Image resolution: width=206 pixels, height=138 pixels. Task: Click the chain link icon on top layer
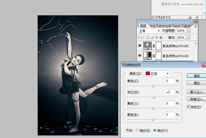pos(154,46)
